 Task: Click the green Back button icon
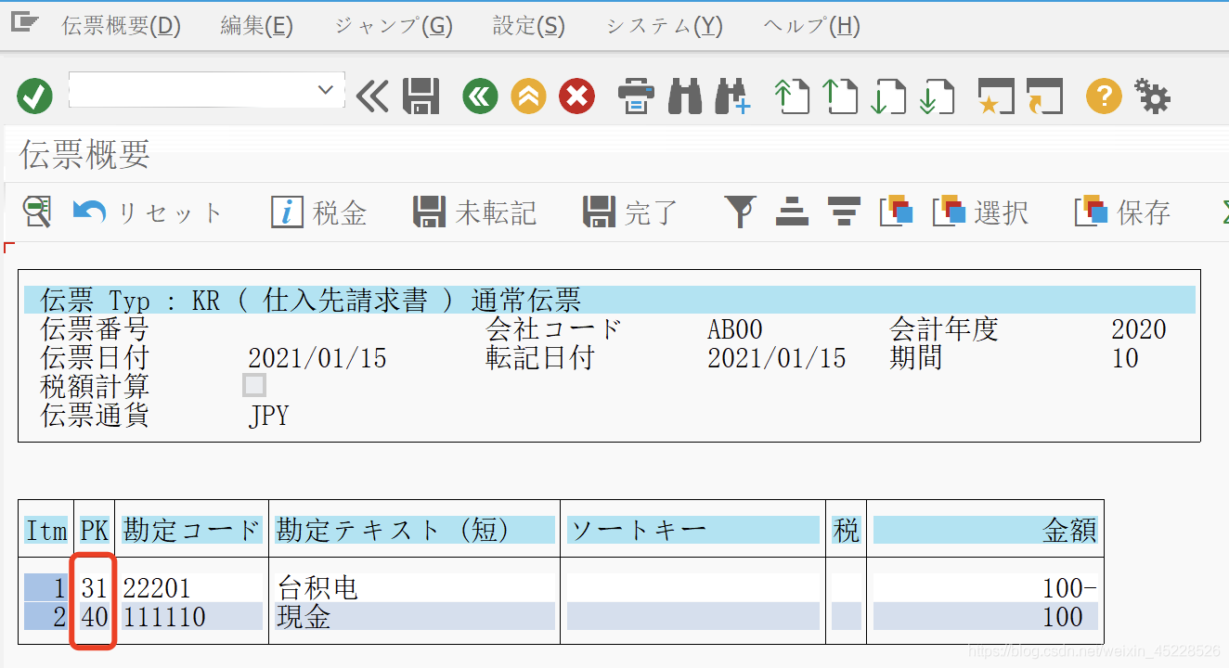(480, 96)
